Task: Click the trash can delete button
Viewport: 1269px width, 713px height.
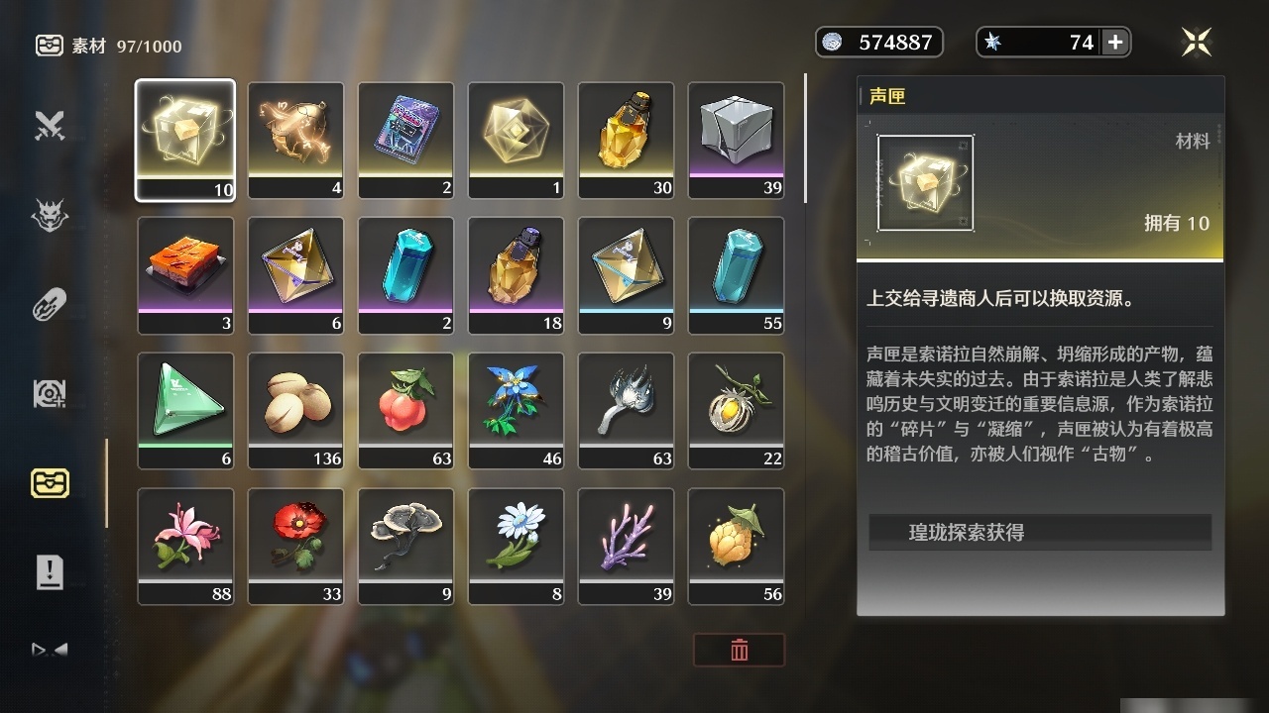Action: 740,650
